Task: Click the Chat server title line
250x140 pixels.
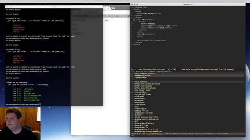Action: click(149, 13)
